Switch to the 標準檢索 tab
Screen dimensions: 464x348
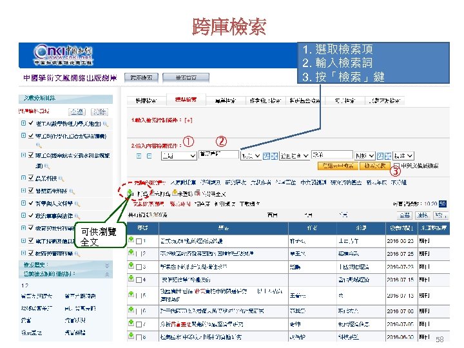(x=186, y=100)
